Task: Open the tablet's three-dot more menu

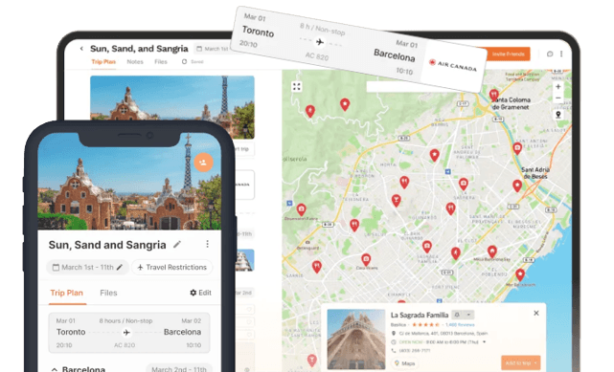Action: [561, 54]
